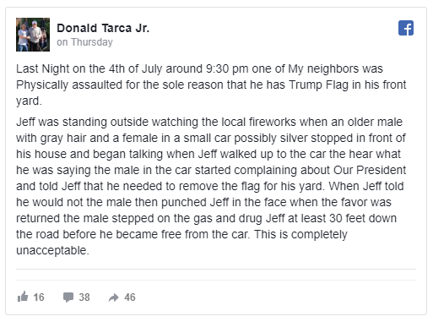433x322 pixels.
Task: Share the post using the arrow icon
Action: coord(114,297)
